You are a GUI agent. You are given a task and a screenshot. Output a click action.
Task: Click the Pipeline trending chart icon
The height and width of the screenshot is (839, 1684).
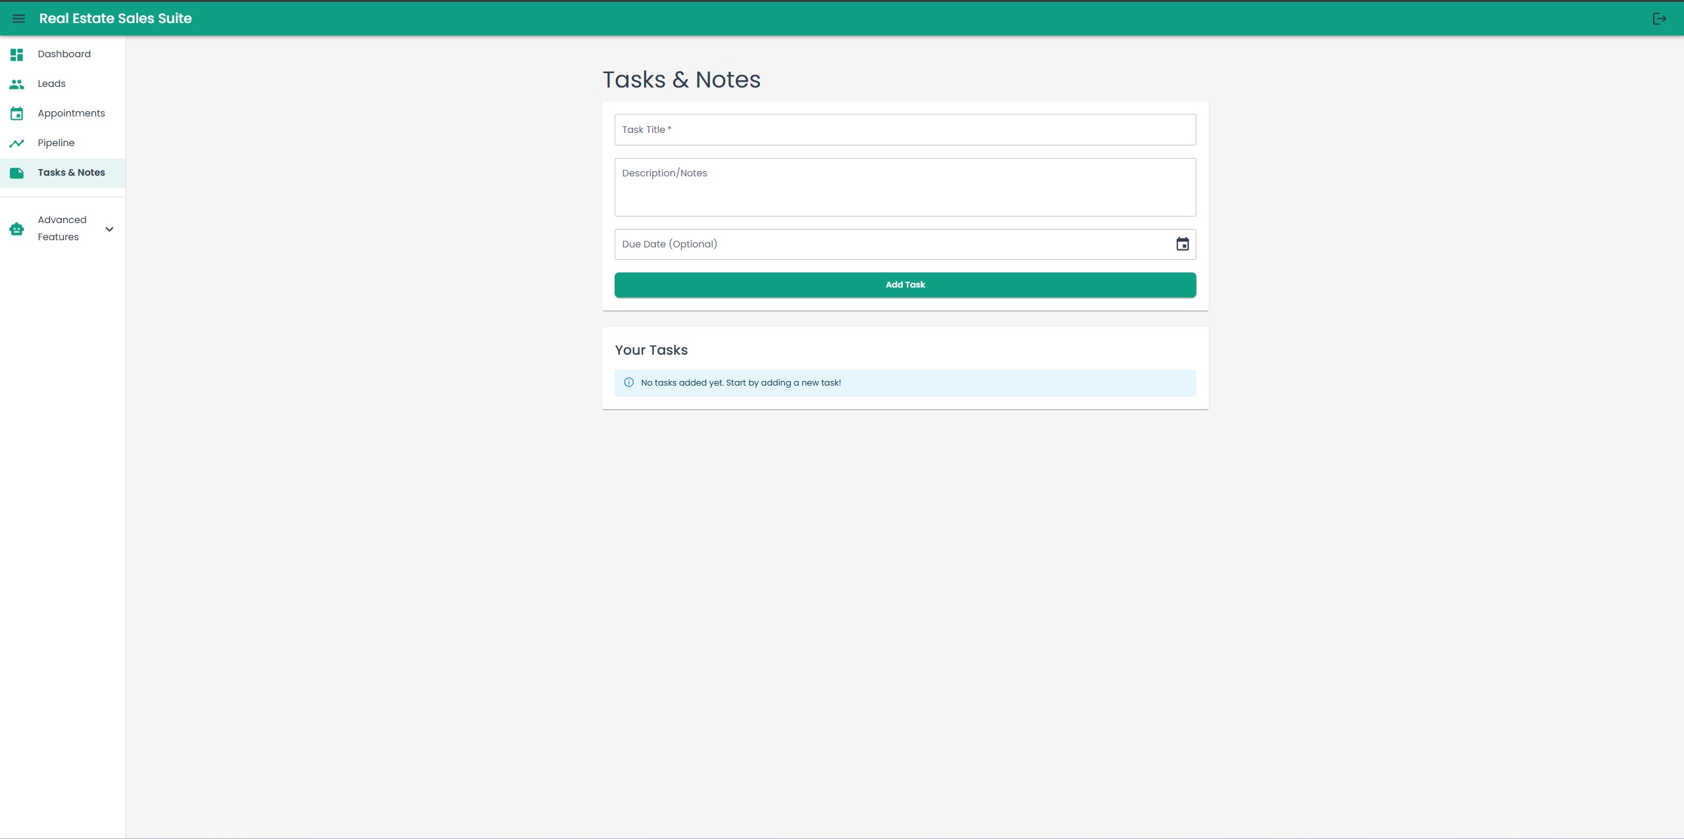16,143
